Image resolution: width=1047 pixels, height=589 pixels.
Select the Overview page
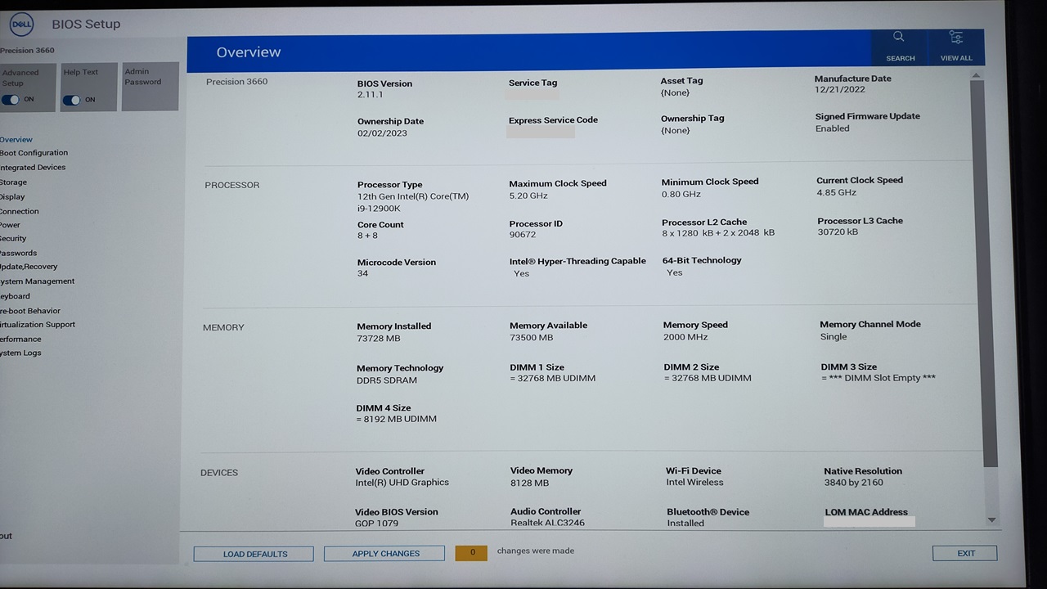(x=16, y=139)
